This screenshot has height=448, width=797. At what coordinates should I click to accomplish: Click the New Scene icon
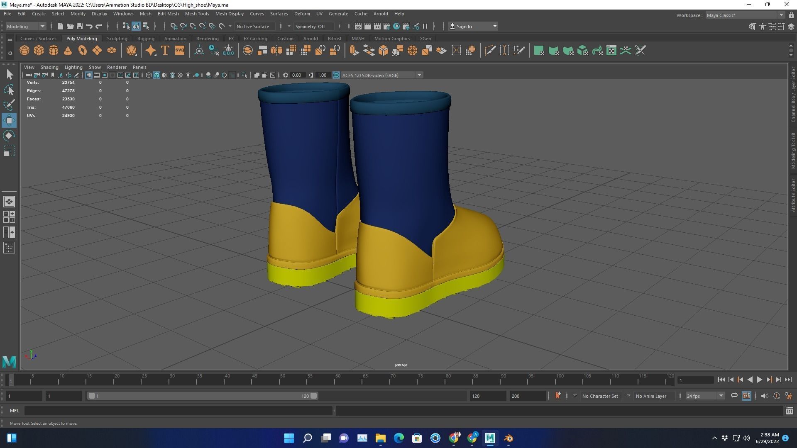coord(61,26)
